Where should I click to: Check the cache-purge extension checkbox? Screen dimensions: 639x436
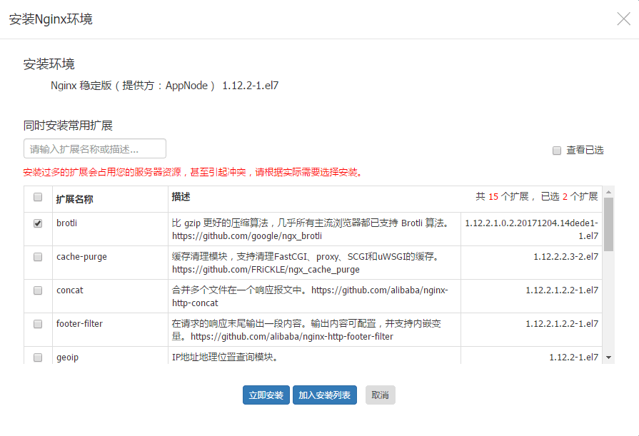38,257
